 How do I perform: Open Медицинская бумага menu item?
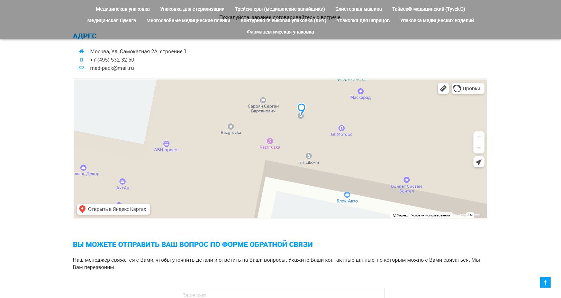[111, 20]
